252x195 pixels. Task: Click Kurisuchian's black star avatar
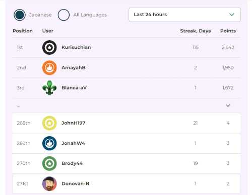click(x=49, y=47)
